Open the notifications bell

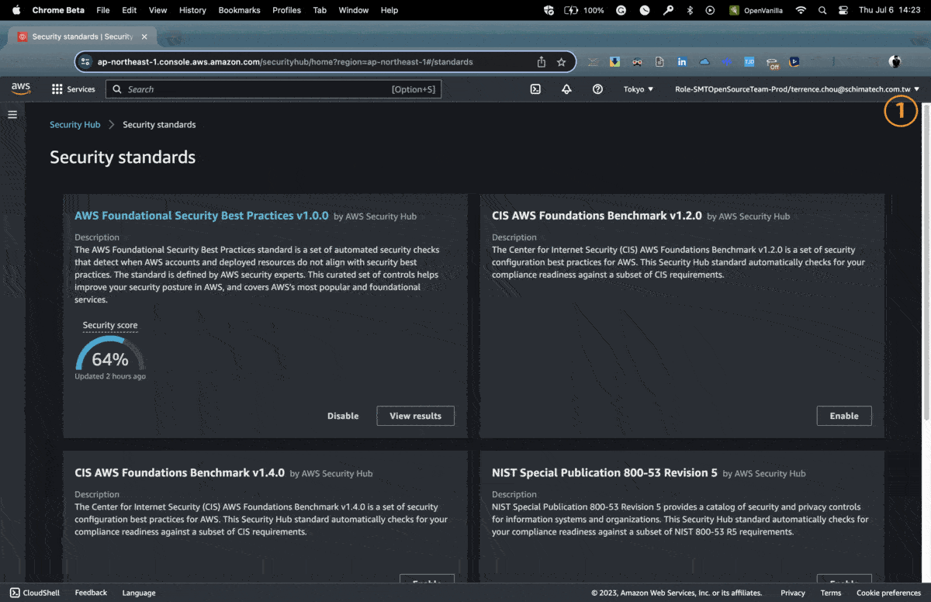click(566, 89)
